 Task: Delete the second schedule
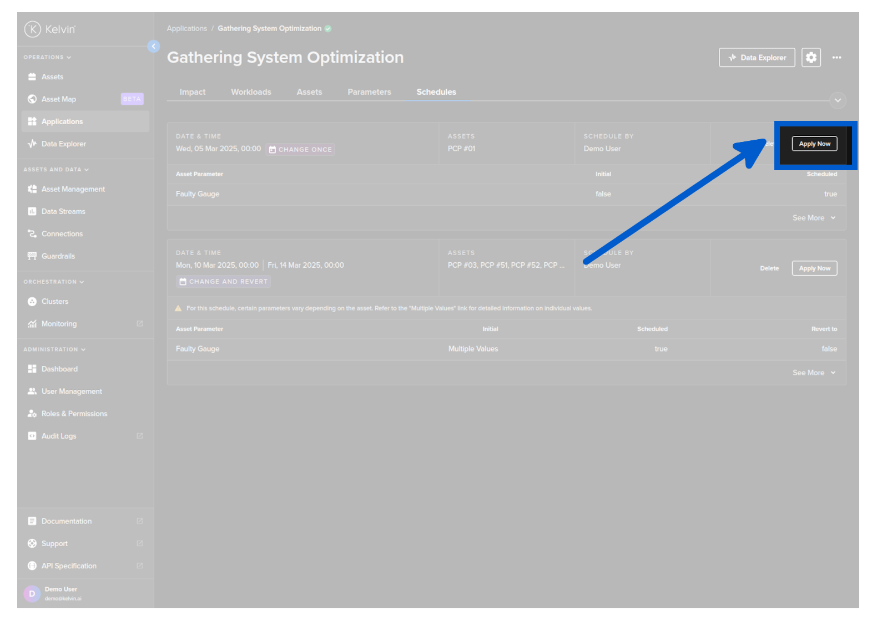tap(769, 268)
